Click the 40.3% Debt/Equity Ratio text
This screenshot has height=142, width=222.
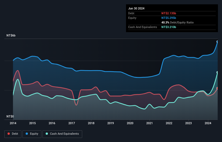pos(177,22)
